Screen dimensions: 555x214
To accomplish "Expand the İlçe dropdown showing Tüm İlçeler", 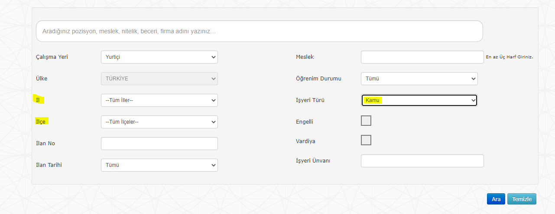I will point(159,122).
